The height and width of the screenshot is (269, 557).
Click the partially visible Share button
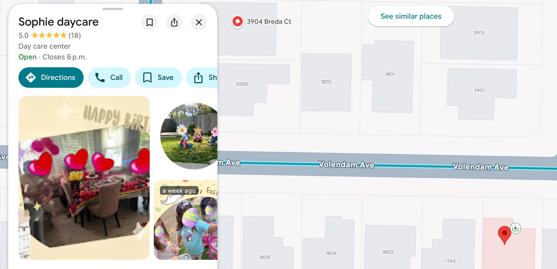pos(202,78)
